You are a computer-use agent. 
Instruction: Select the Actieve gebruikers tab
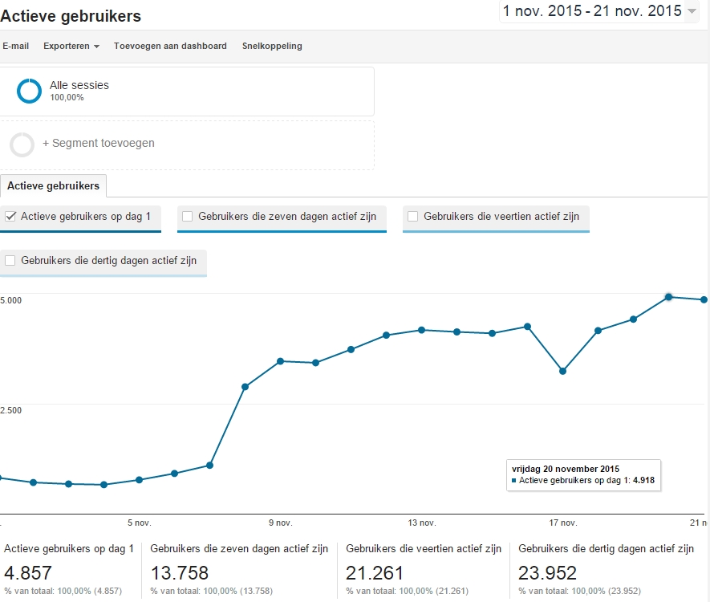pos(53,185)
